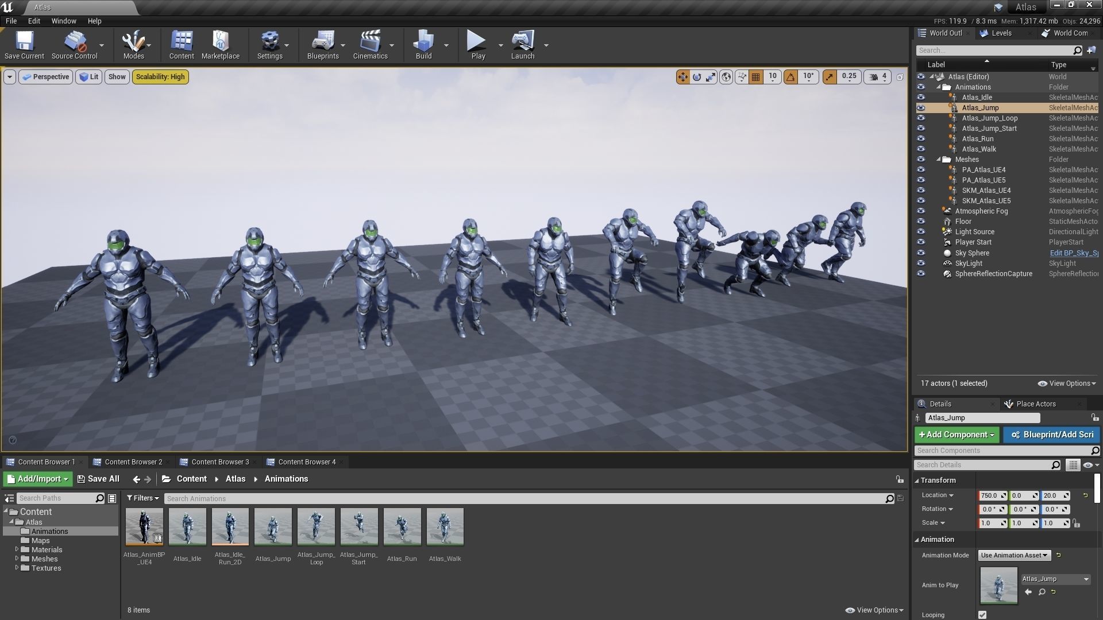This screenshot has width=1103, height=620.
Task: Start Play in editor
Action: [x=478, y=45]
